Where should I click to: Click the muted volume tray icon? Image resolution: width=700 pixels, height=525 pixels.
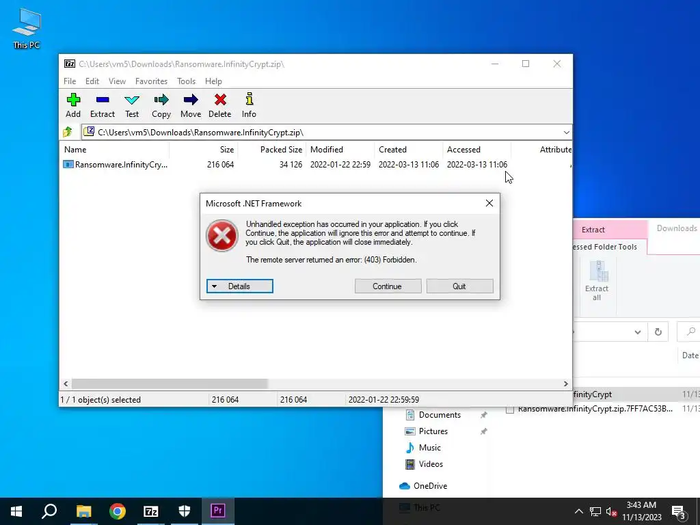coord(611,511)
